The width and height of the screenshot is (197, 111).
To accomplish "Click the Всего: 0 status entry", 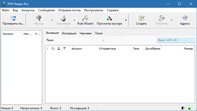I will [x=56, y=108].
